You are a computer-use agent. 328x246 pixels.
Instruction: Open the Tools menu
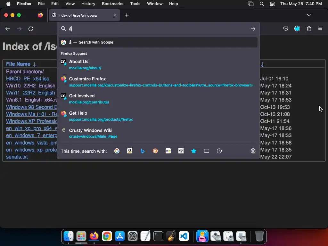135,4
